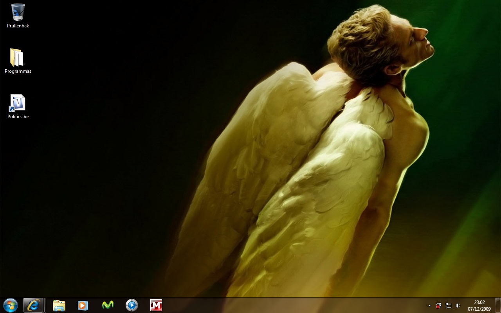501x313 pixels.
Task: Click the date 07/12/2009 in tray
Action: (x=479, y=309)
